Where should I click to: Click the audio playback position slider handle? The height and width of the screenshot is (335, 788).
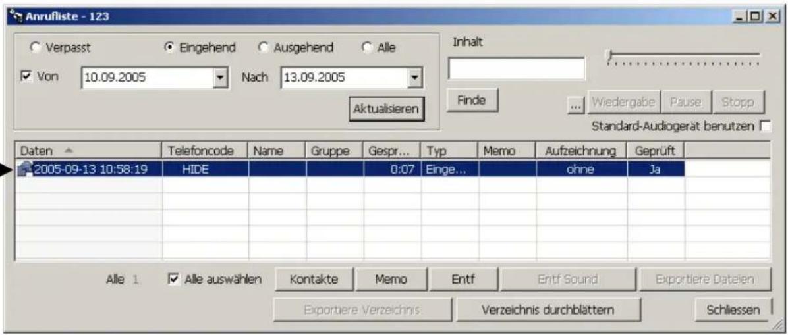pyautogui.click(x=609, y=55)
